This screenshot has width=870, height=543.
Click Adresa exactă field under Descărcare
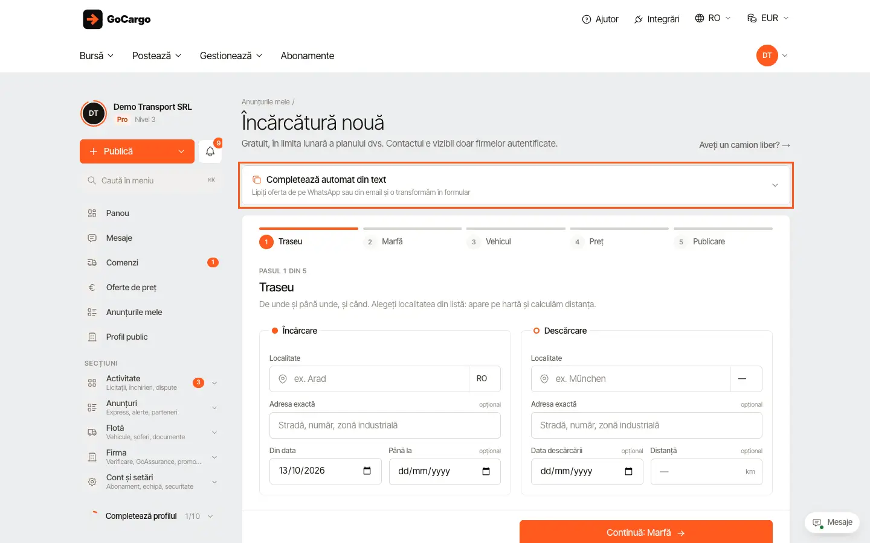[x=646, y=425]
